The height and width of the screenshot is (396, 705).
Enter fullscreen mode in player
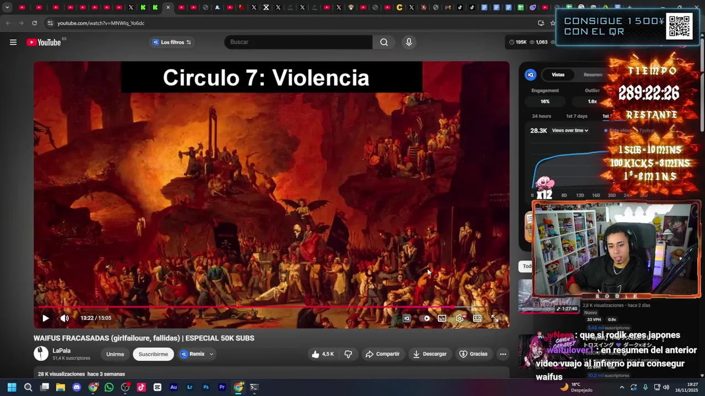pyautogui.click(x=495, y=318)
